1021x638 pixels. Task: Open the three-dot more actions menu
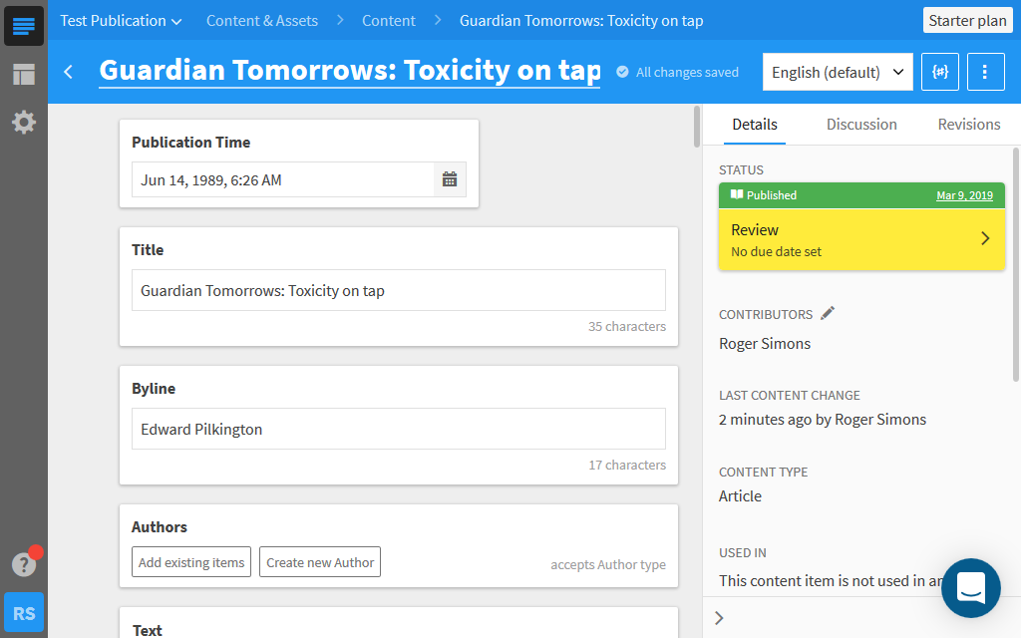pos(985,72)
